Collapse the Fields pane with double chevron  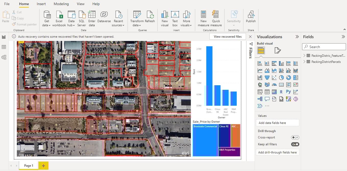click(x=343, y=36)
